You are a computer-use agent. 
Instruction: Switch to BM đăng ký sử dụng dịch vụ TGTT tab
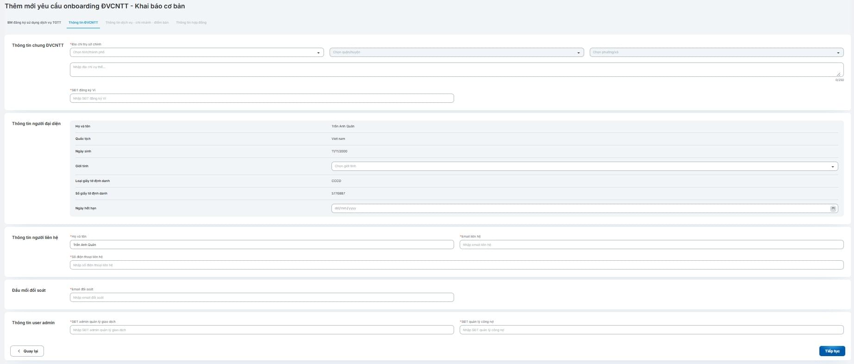click(34, 23)
